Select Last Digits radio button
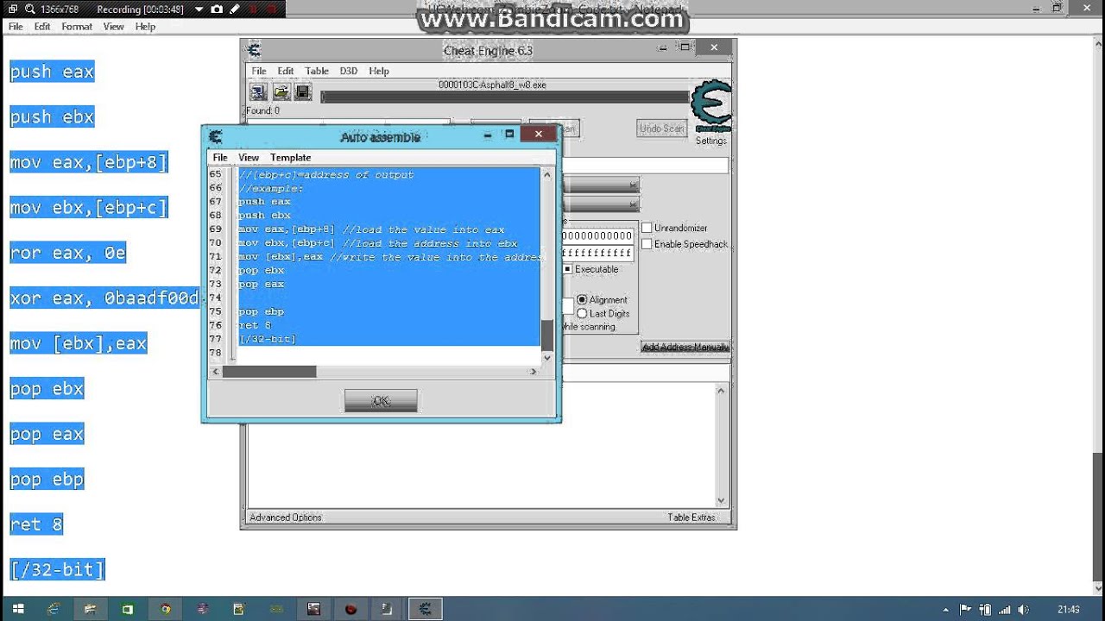The height and width of the screenshot is (621, 1105). click(582, 313)
